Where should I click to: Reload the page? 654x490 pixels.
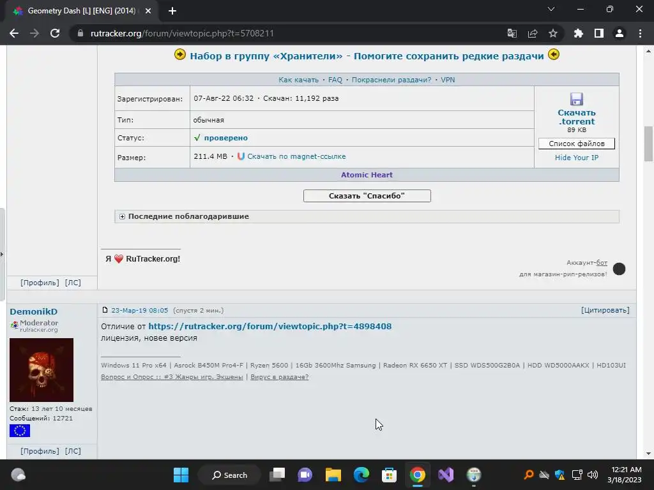[55, 33]
